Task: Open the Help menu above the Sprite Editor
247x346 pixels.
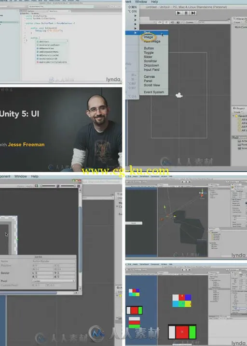Action: (x=35, y=176)
